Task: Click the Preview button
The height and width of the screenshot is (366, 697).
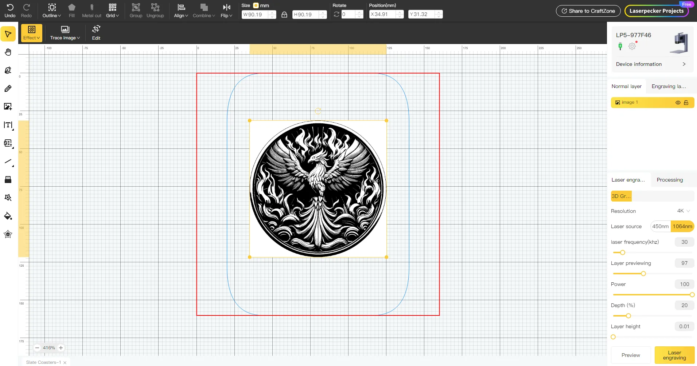Action: (x=631, y=355)
